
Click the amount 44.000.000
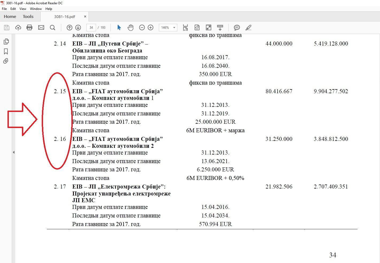pos(279,44)
